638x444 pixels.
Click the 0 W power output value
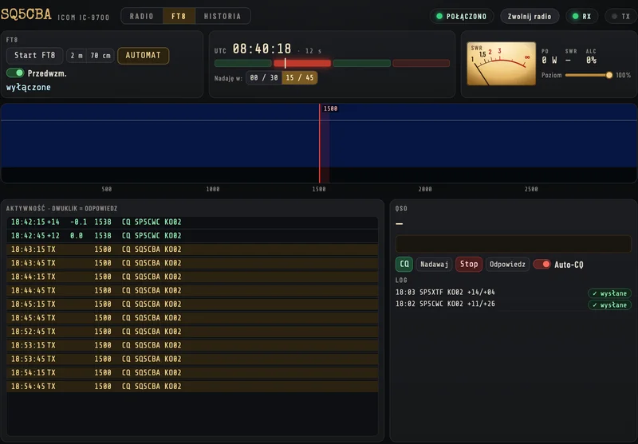[549, 60]
